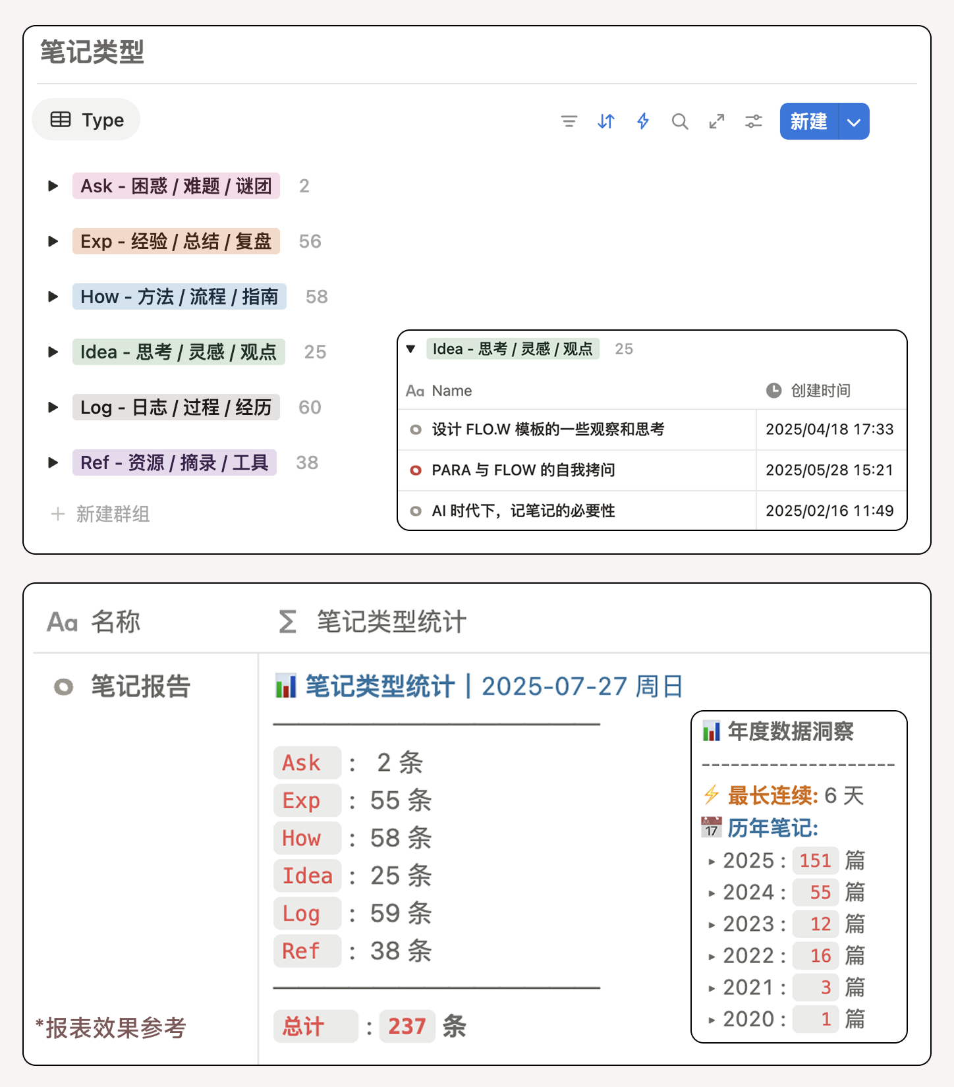Click the Aa icon of Name column

pos(415,391)
